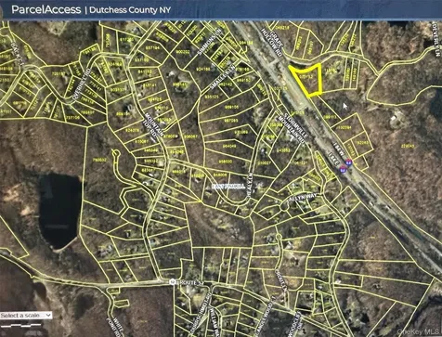Image resolution: width=442 pixels, height=337 pixels.
Task: Select parcel number 986106
Action: [x=232, y=107]
